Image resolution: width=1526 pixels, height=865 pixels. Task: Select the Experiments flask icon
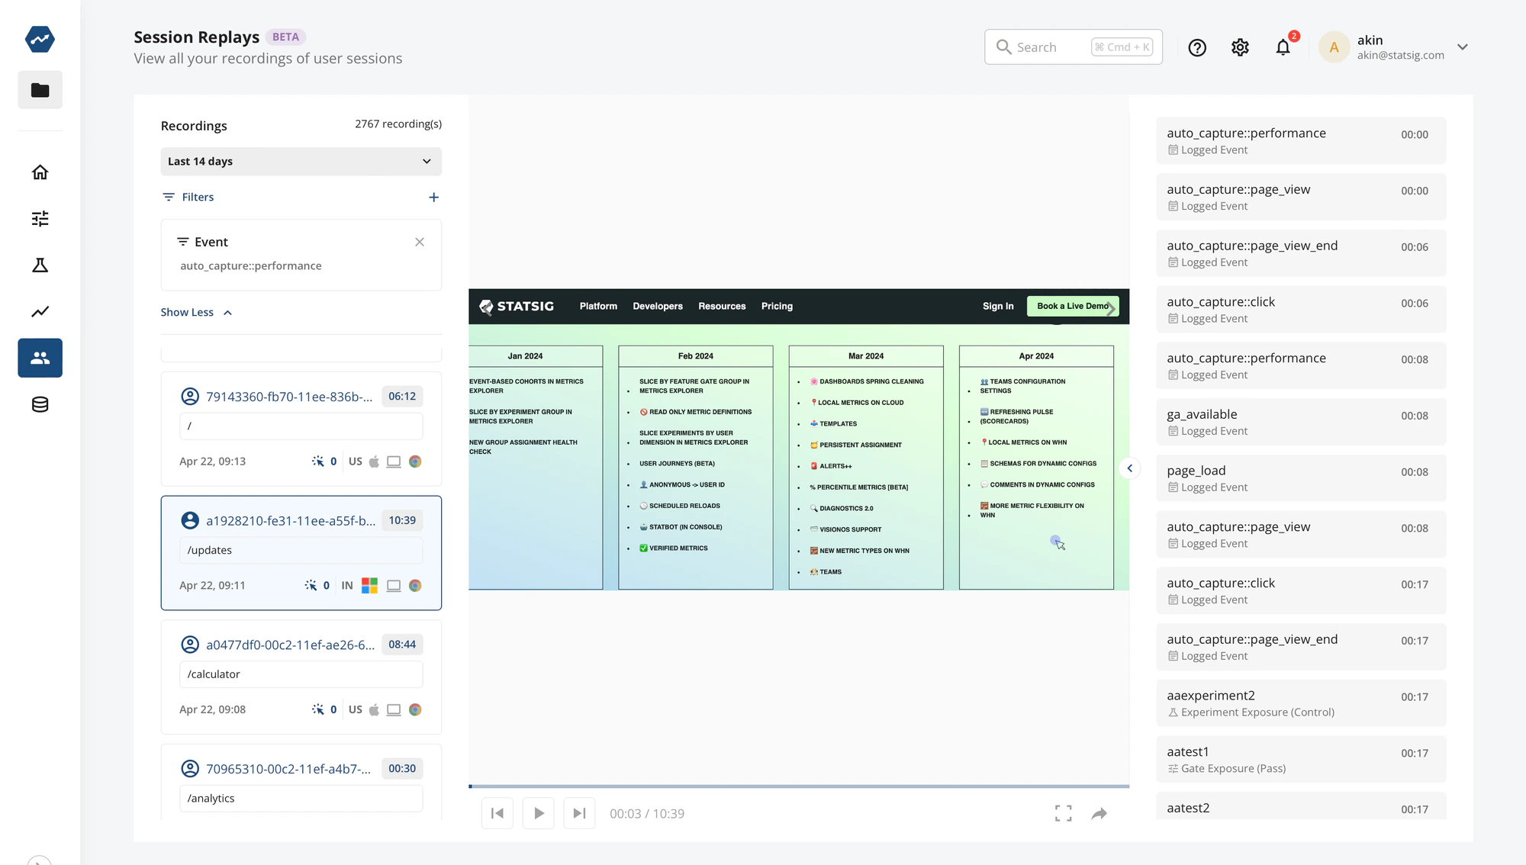tap(40, 265)
